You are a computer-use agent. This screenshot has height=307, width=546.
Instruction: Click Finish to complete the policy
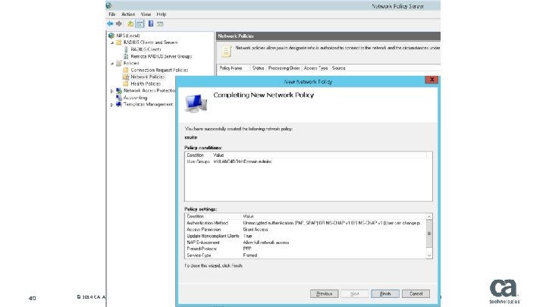pos(385,294)
